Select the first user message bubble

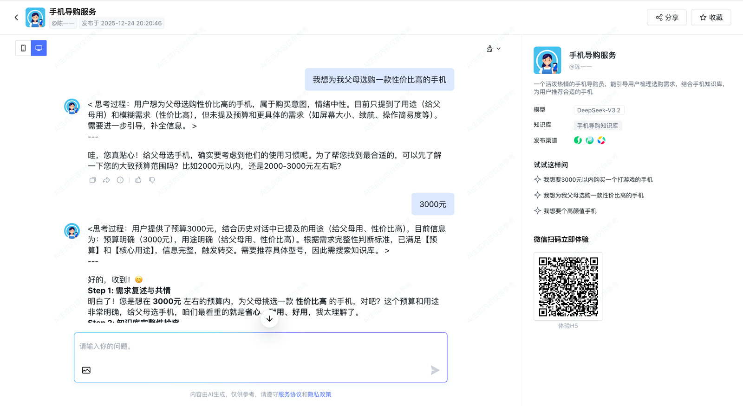tap(379, 80)
